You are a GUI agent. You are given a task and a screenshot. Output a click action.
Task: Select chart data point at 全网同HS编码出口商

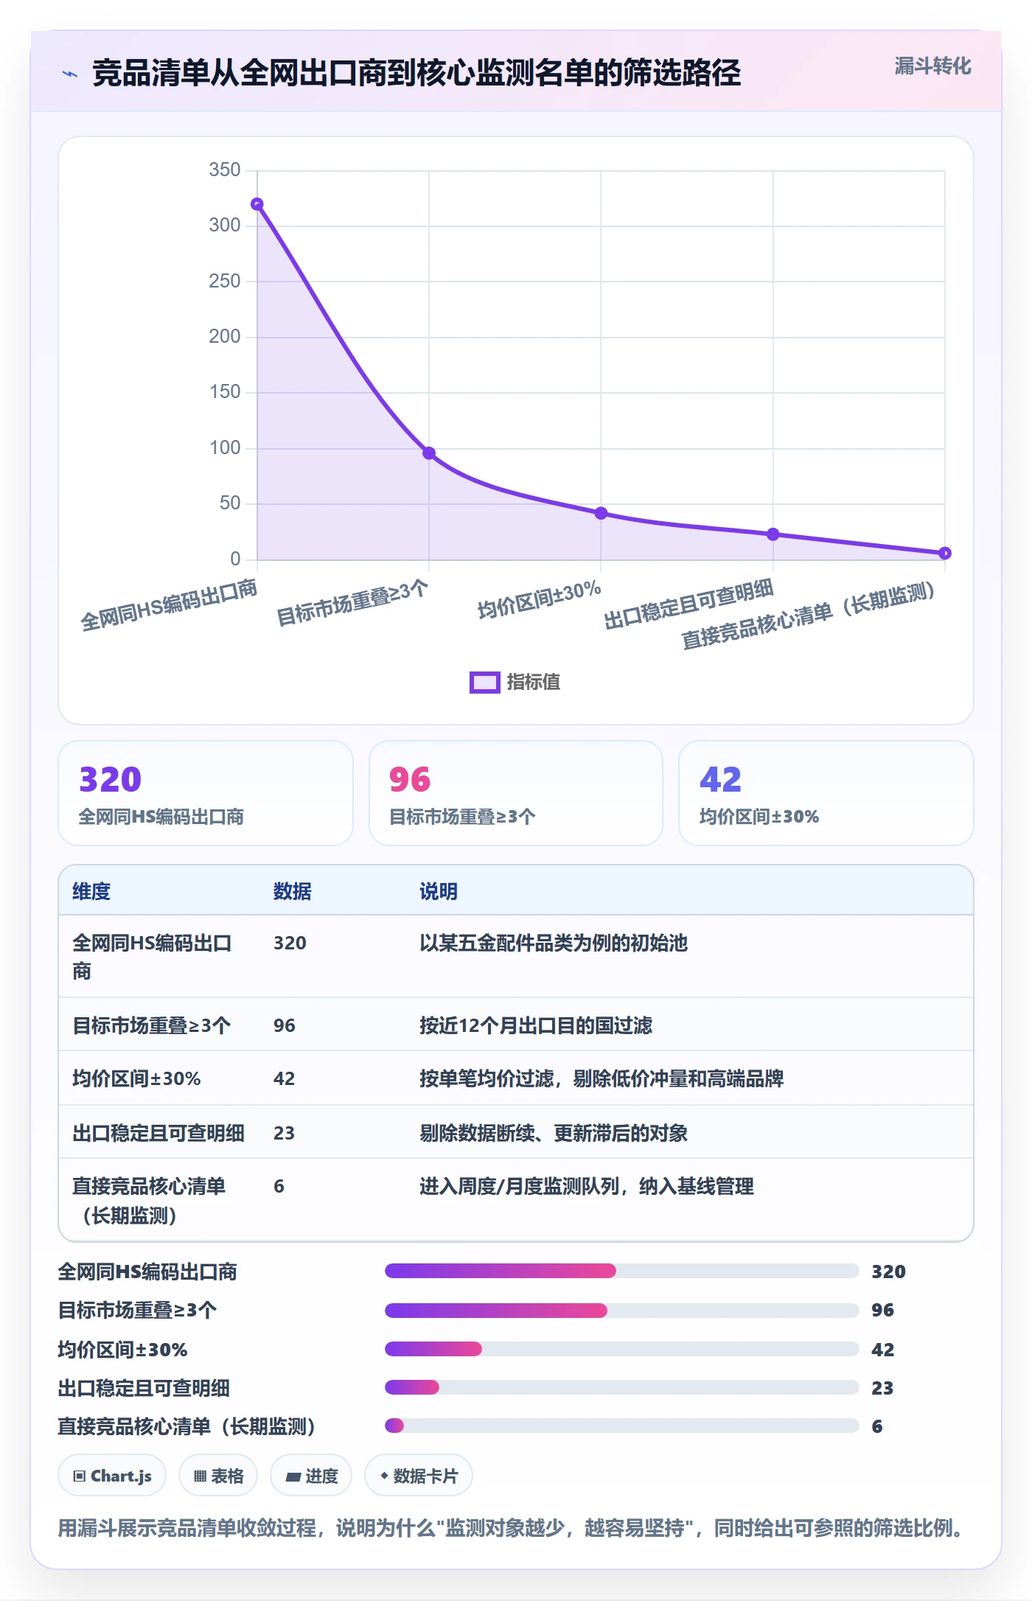click(x=257, y=204)
